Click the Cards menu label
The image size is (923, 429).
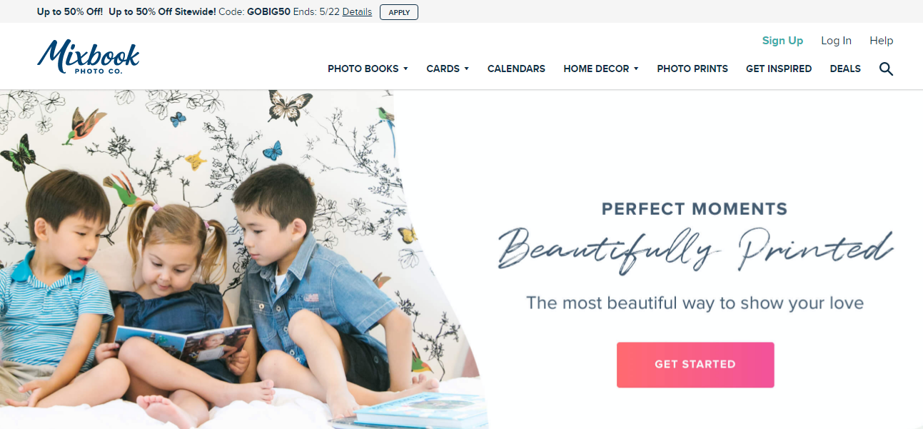point(443,69)
